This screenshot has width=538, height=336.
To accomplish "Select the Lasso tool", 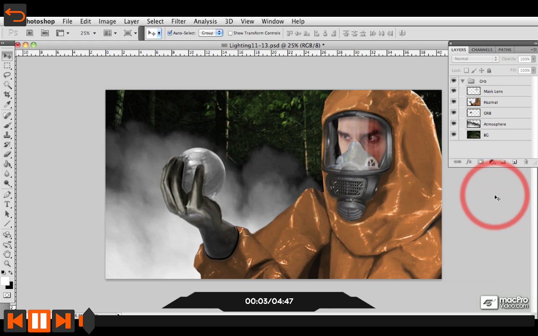I will 7,75.
